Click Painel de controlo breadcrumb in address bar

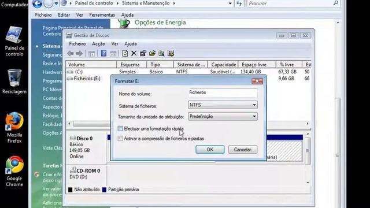[x=94, y=3]
